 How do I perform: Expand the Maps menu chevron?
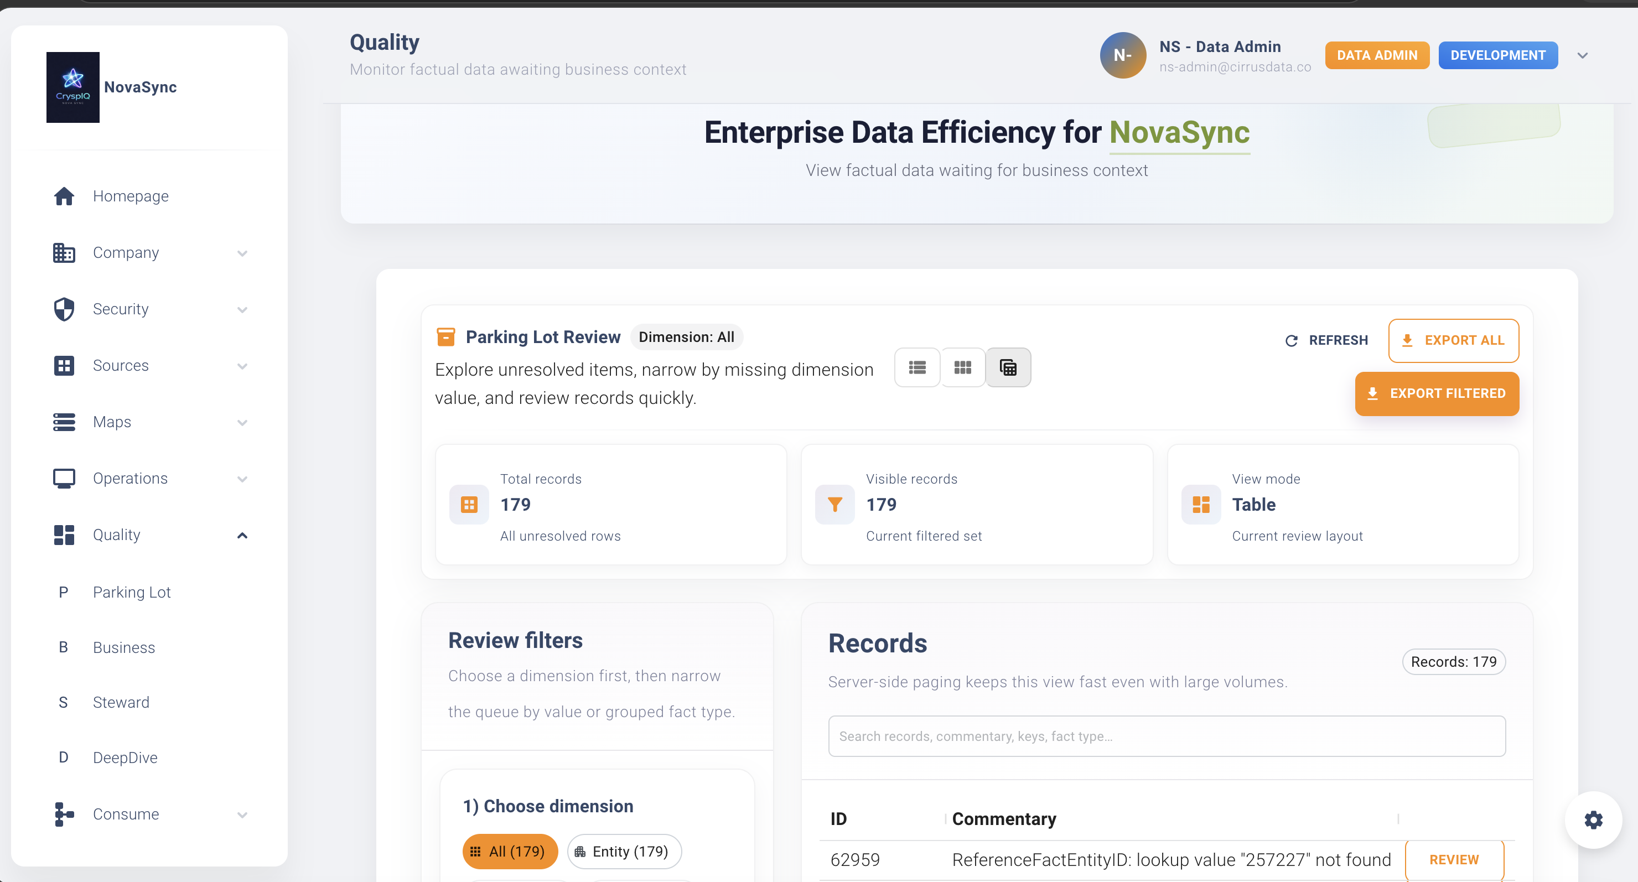click(242, 423)
